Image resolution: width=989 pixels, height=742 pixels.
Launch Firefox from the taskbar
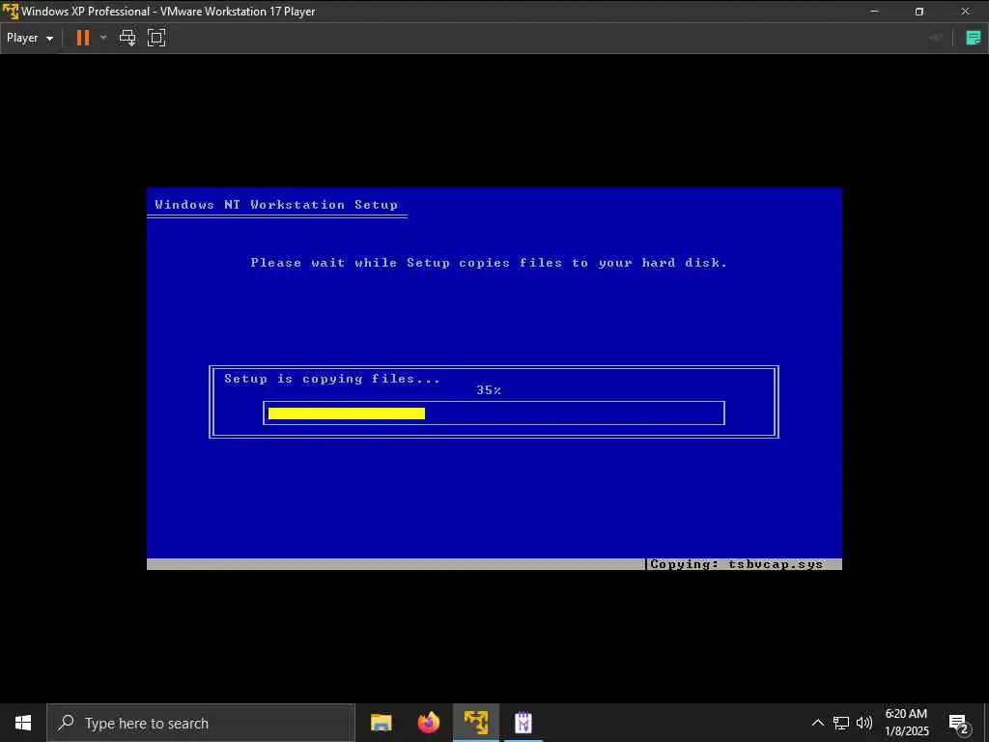[428, 723]
